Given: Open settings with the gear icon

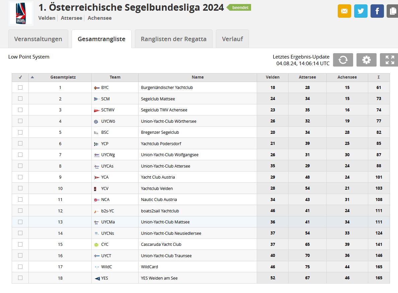Looking at the screenshot, I should 366,60.
